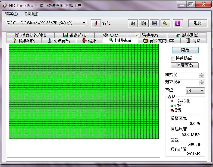Increase the 結束 end value stepper

tap(202, 81)
